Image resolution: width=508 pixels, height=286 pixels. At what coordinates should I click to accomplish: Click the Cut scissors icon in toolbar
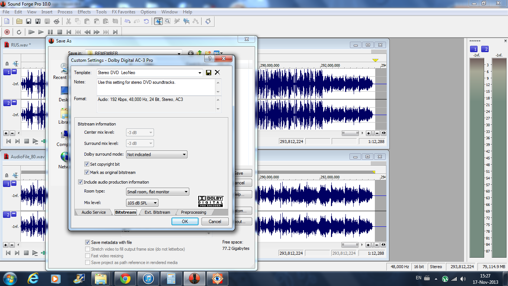coord(68,21)
